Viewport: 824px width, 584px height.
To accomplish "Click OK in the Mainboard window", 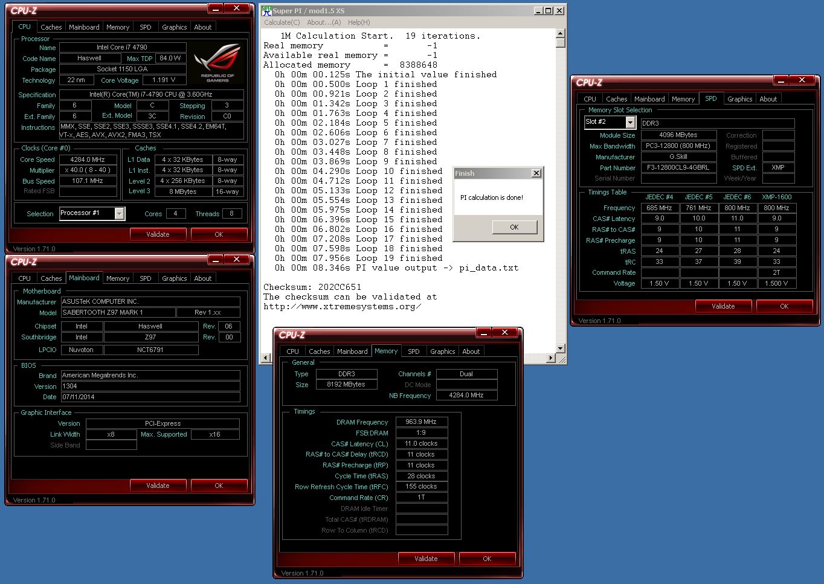I will coord(219,486).
